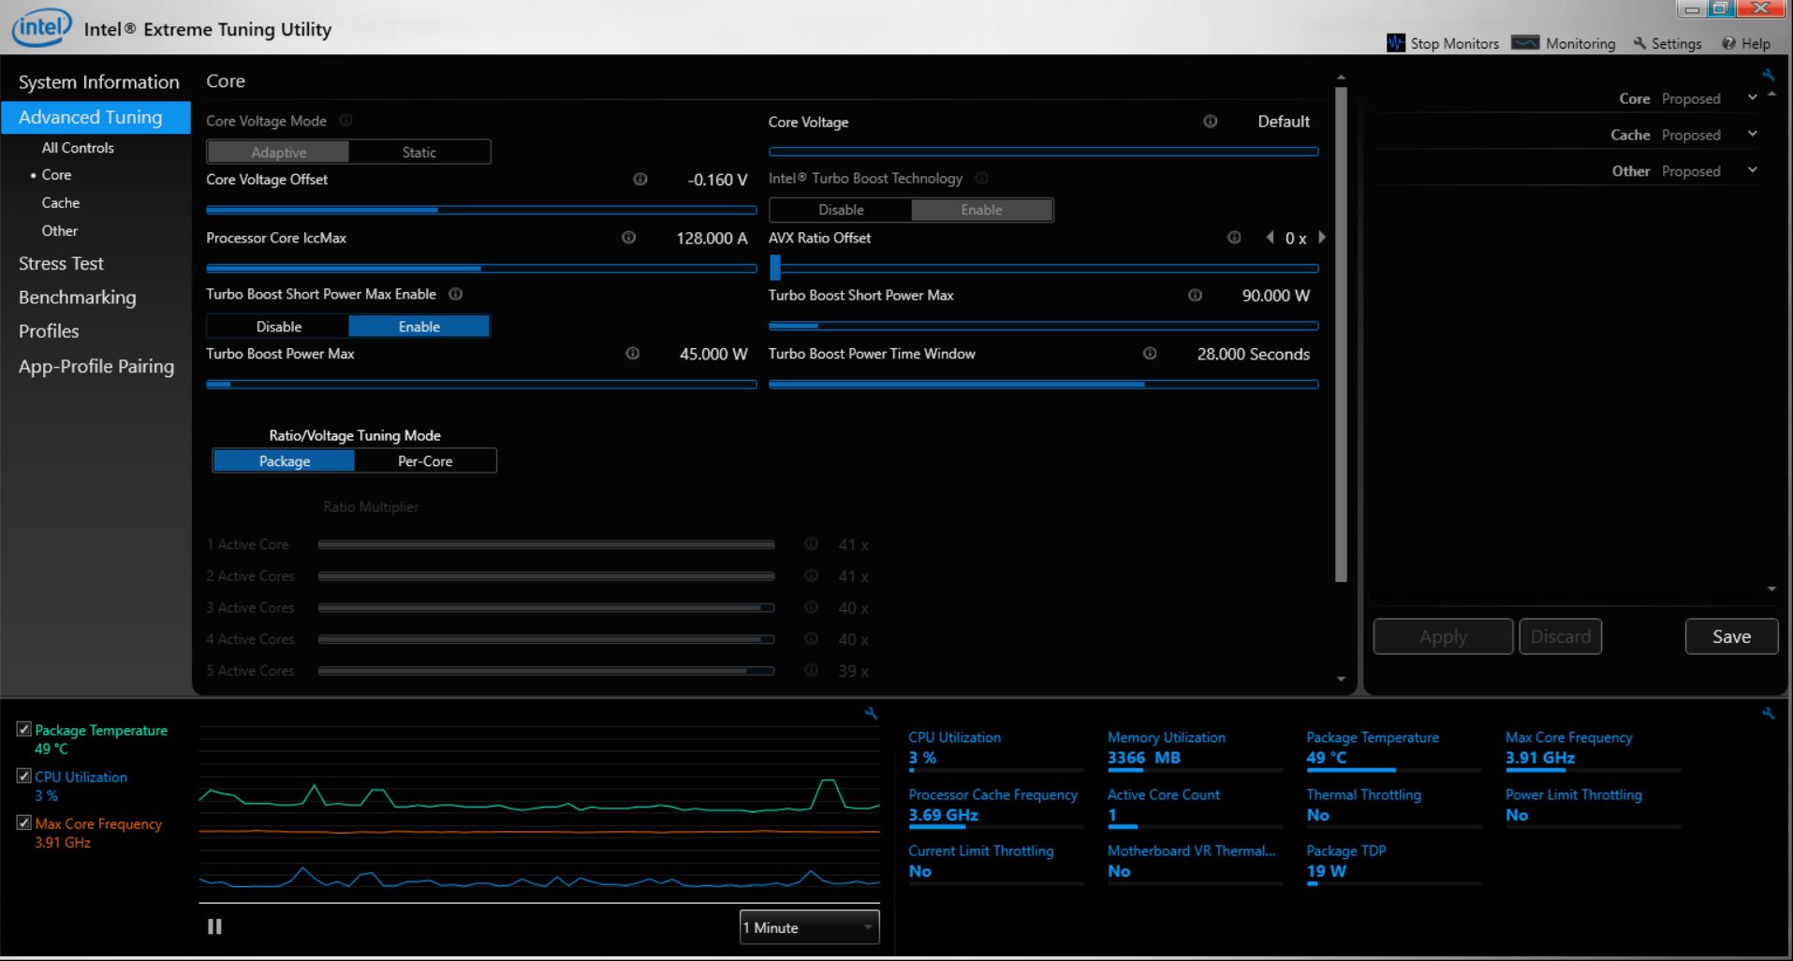Disable Turbo Boost Short Power Max

[279, 326]
